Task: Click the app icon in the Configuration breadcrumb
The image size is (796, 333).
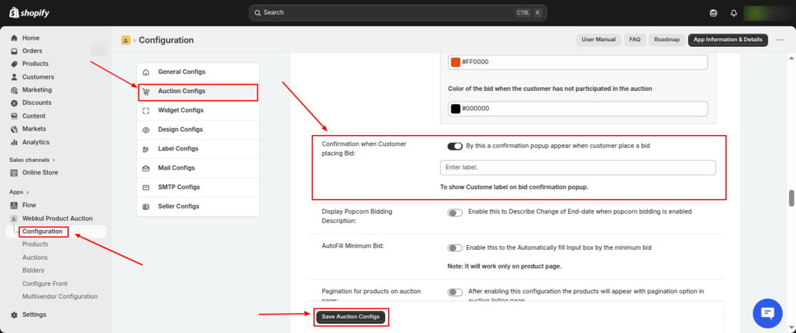Action: point(125,40)
